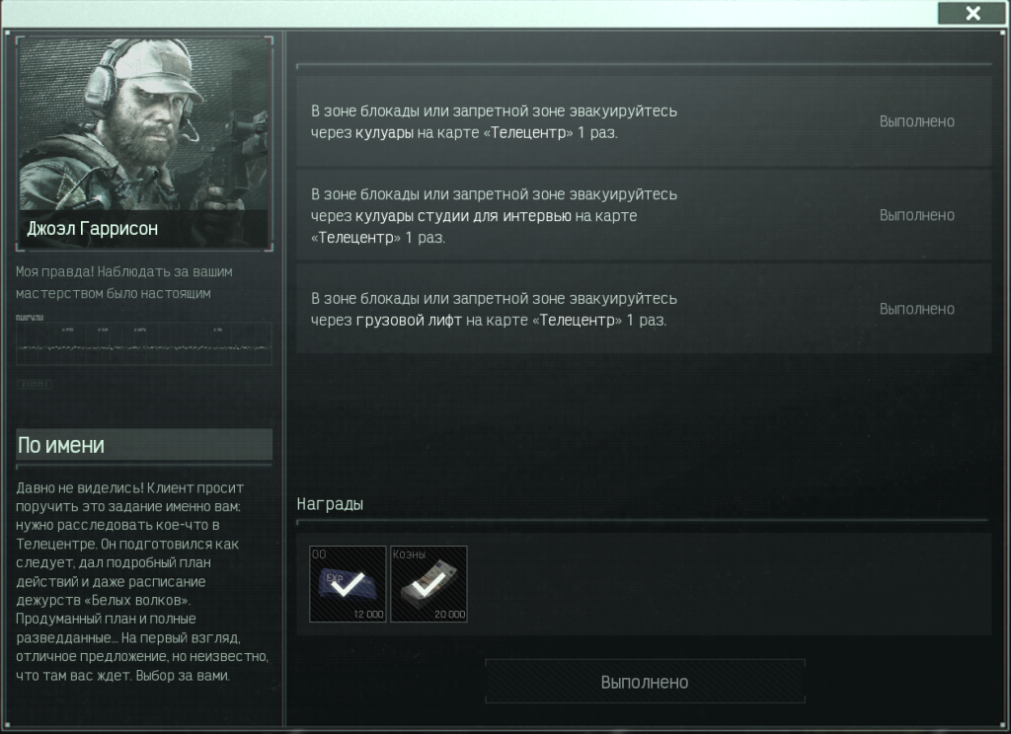Click the Джоэл Гаррисон portrait image
Image resolution: width=1011 pixels, height=734 pixels.
144,143
